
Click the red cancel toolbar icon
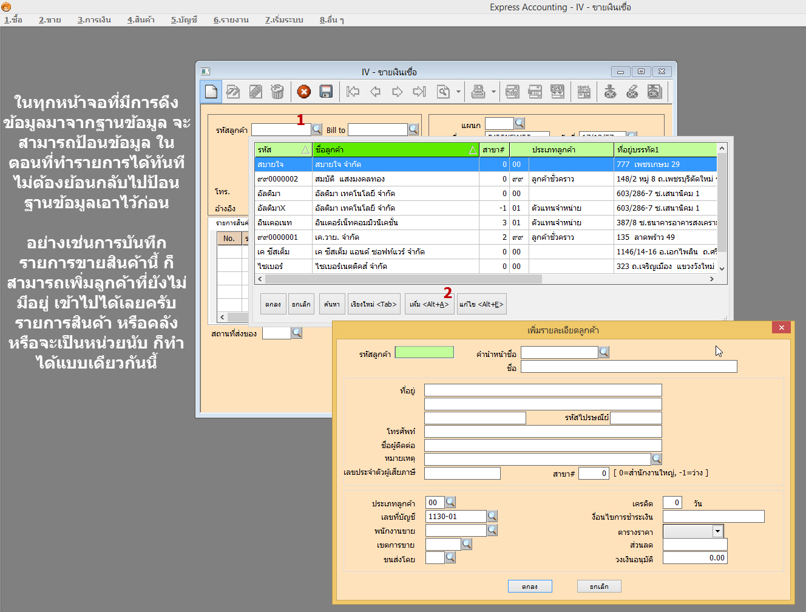[x=304, y=92]
